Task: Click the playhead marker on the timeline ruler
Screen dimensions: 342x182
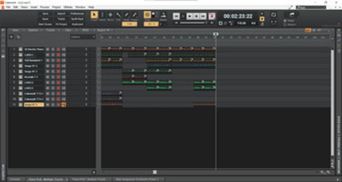Action: [x=215, y=34]
